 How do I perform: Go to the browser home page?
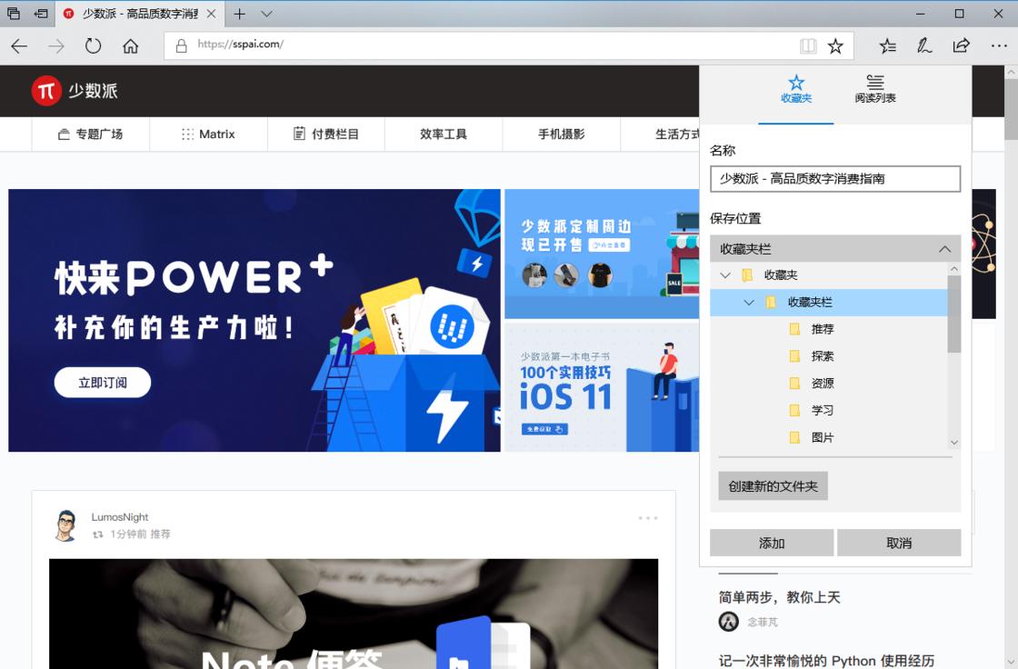[x=131, y=46]
